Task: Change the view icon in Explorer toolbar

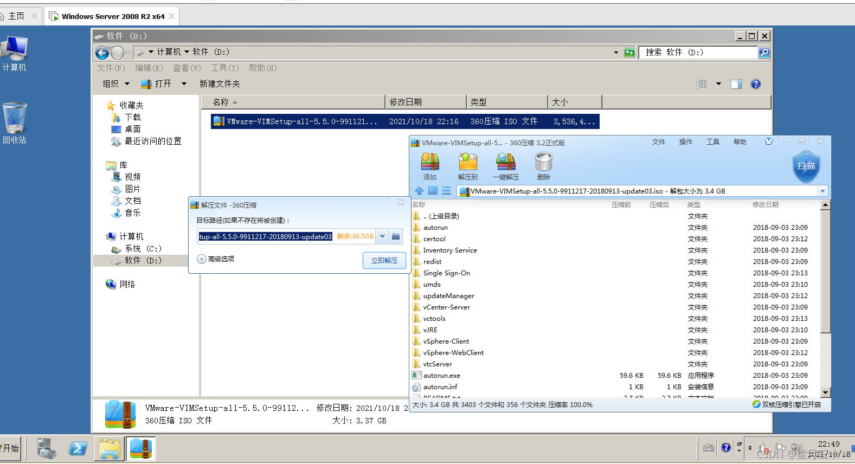Action: (702, 84)
